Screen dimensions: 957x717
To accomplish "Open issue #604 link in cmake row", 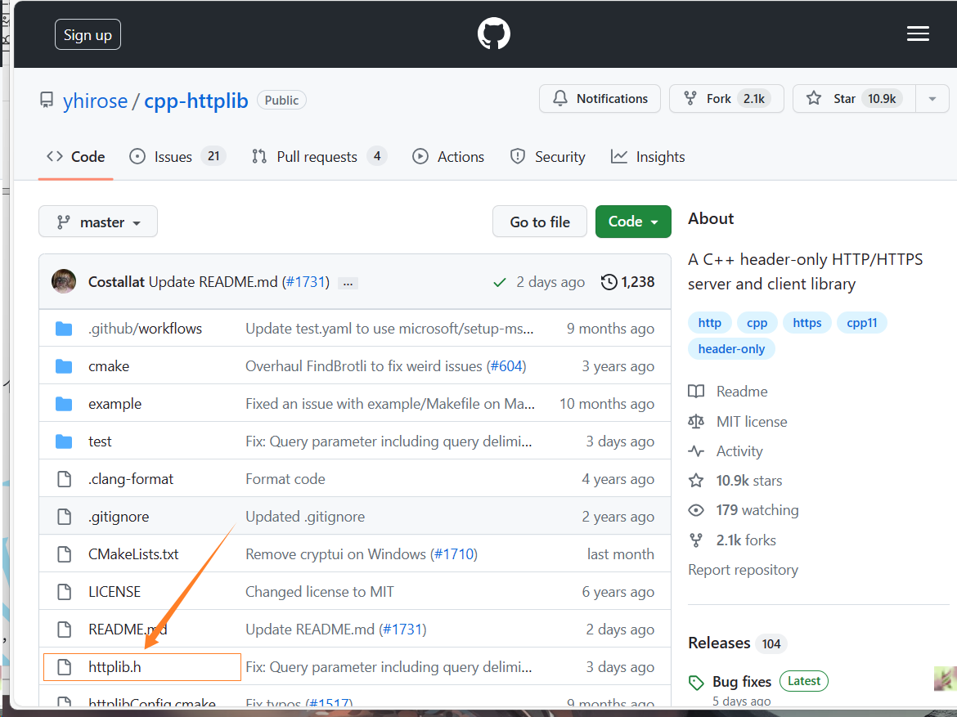I will point(506,366).
